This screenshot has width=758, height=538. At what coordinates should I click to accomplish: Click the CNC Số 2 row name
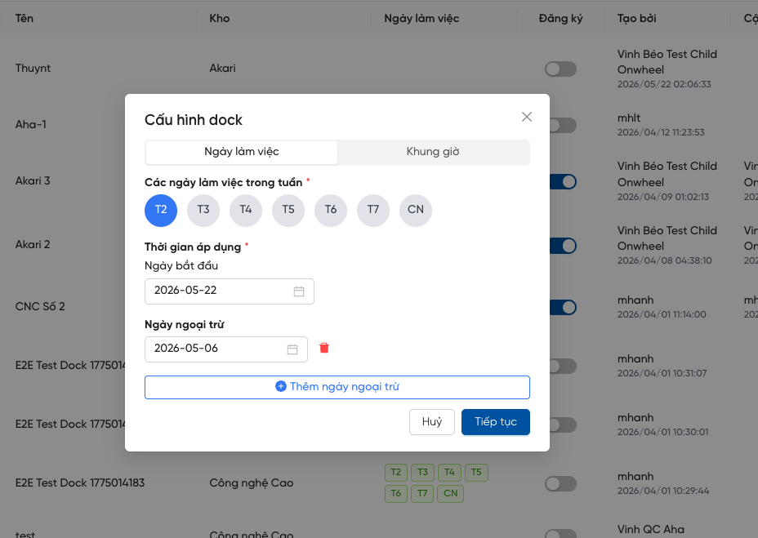point(40,306)
